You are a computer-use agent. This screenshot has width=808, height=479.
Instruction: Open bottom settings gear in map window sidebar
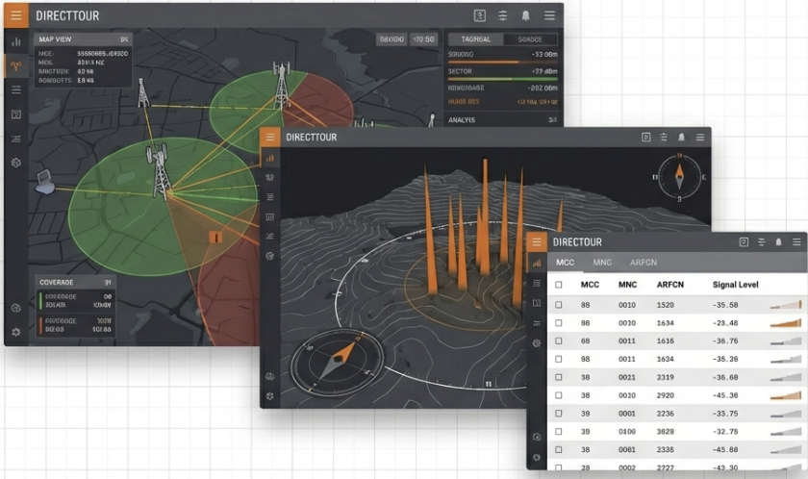click(x=16, y=332)
